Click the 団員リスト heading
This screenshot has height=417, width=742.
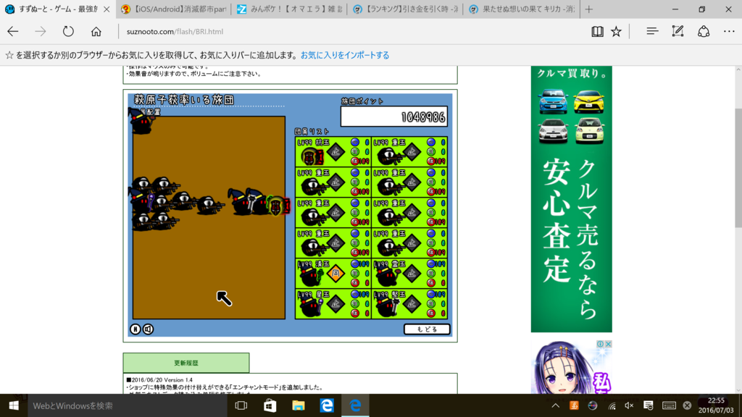pyautogui.click(x=312, y=132)
